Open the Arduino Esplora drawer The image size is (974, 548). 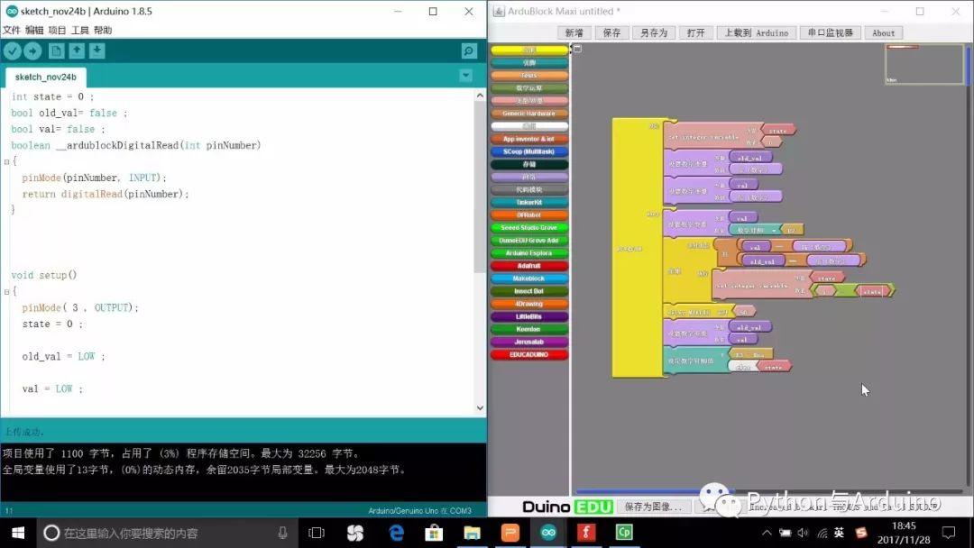click(x=529, y=253)
